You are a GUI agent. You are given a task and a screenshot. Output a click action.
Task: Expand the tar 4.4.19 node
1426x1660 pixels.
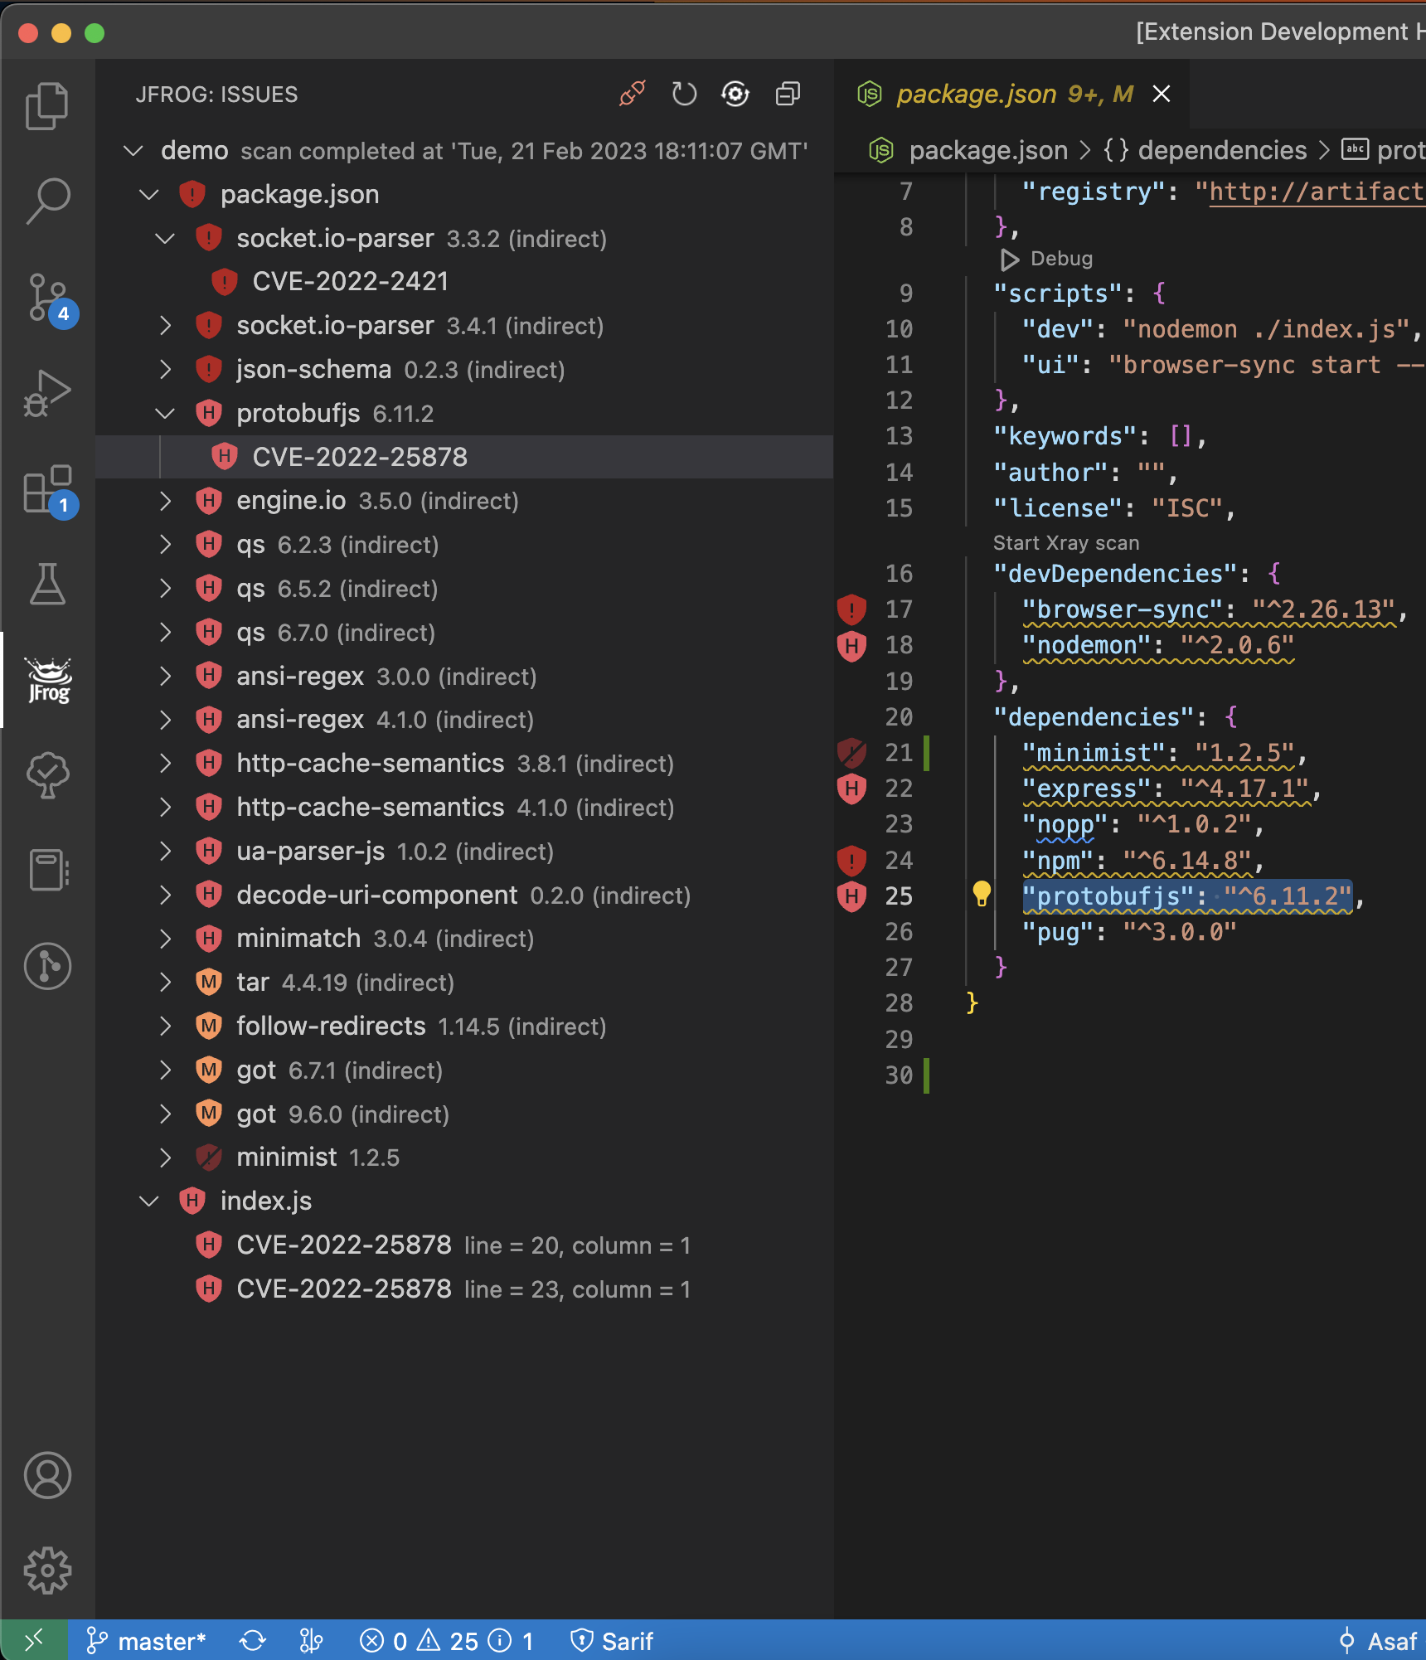[x=166, y=983]
